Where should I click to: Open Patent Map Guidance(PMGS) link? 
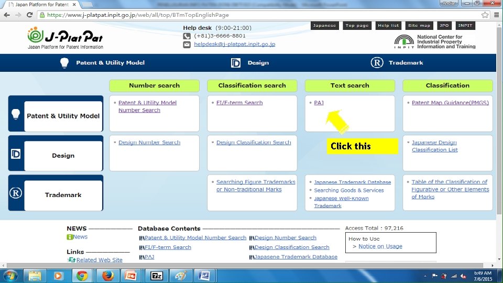pyautogui.click(x=450, y=103)
